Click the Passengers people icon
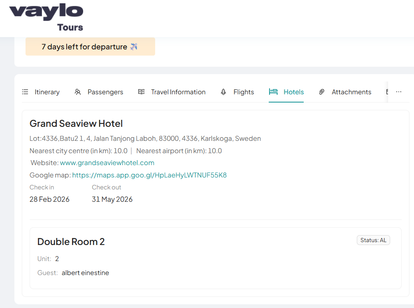Screen dimensions: 414x308 (x=78, y=92)
